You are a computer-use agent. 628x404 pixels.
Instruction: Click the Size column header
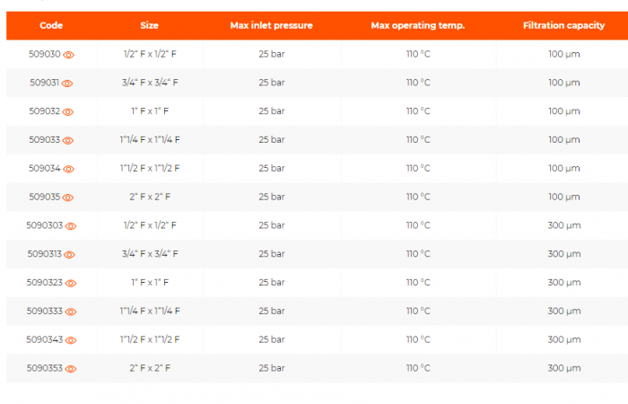150,25
